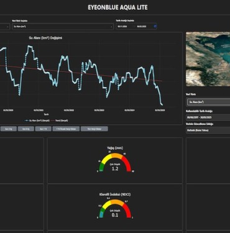Click the 1 Yıl Öncesi Veriyi Göster button

click(x=66, y=129)
